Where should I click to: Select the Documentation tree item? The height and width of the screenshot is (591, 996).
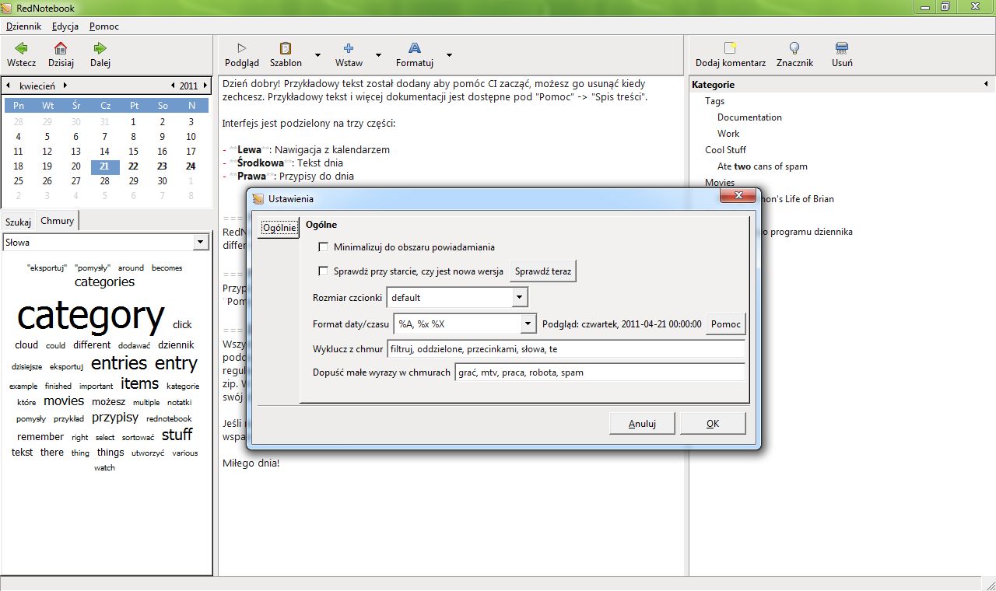(749, 117)
